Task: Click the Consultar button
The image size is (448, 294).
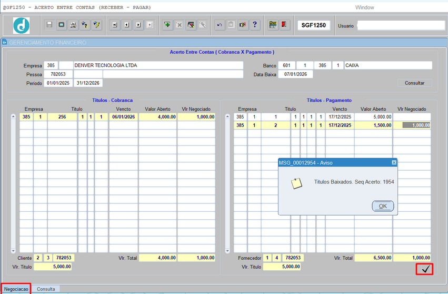Action: click(415, 83)
